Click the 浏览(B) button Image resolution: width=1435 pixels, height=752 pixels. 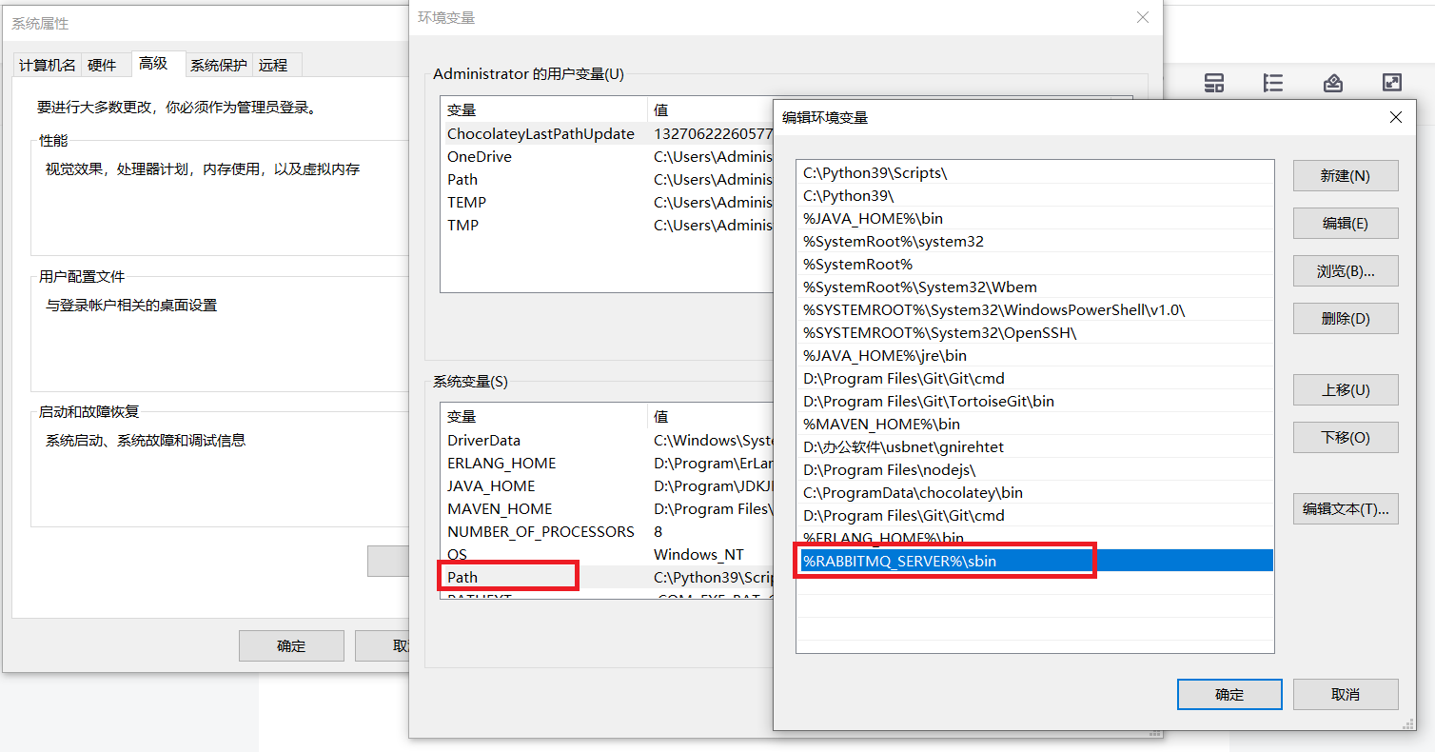coord(1345,270)
